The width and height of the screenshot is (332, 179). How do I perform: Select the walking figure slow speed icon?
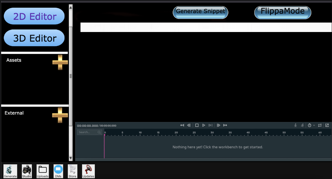tap(296, 125)
